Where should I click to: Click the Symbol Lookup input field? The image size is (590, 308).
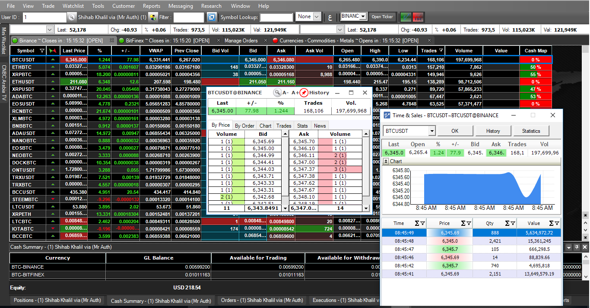(x=276, y=17)
